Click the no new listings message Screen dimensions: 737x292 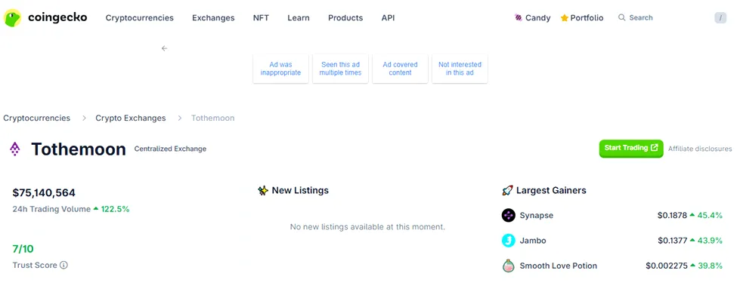coord(367,227)
